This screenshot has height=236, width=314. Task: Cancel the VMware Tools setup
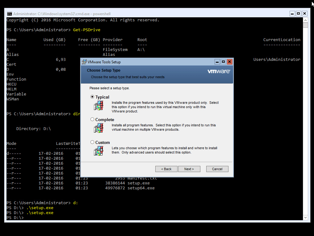[217, 169]
